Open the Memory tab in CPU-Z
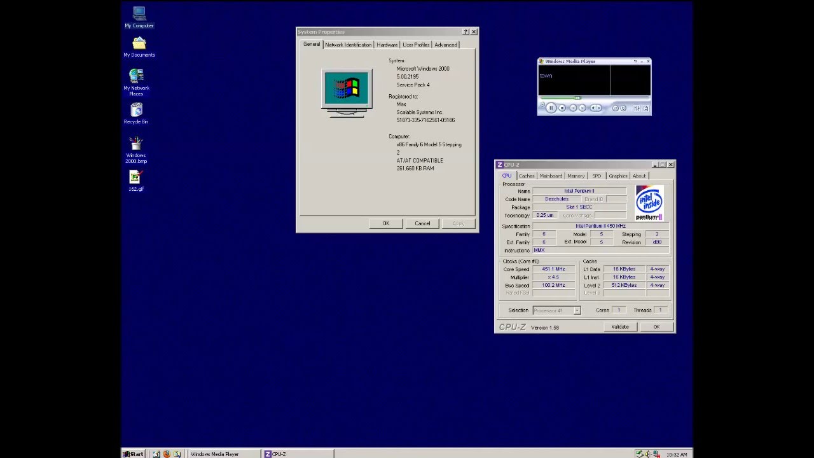This screenshot has width=814, height=458. 576,176
